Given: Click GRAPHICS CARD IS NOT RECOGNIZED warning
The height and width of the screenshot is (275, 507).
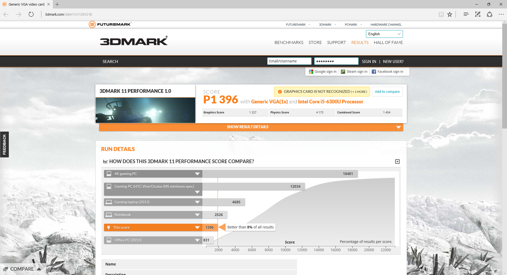Looking at the screenshot, I should pos(321,92).
